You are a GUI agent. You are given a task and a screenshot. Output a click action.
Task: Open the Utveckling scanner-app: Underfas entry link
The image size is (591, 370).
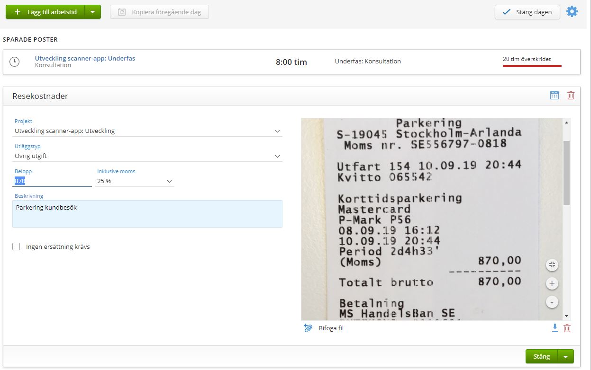[x=84, y=58]
